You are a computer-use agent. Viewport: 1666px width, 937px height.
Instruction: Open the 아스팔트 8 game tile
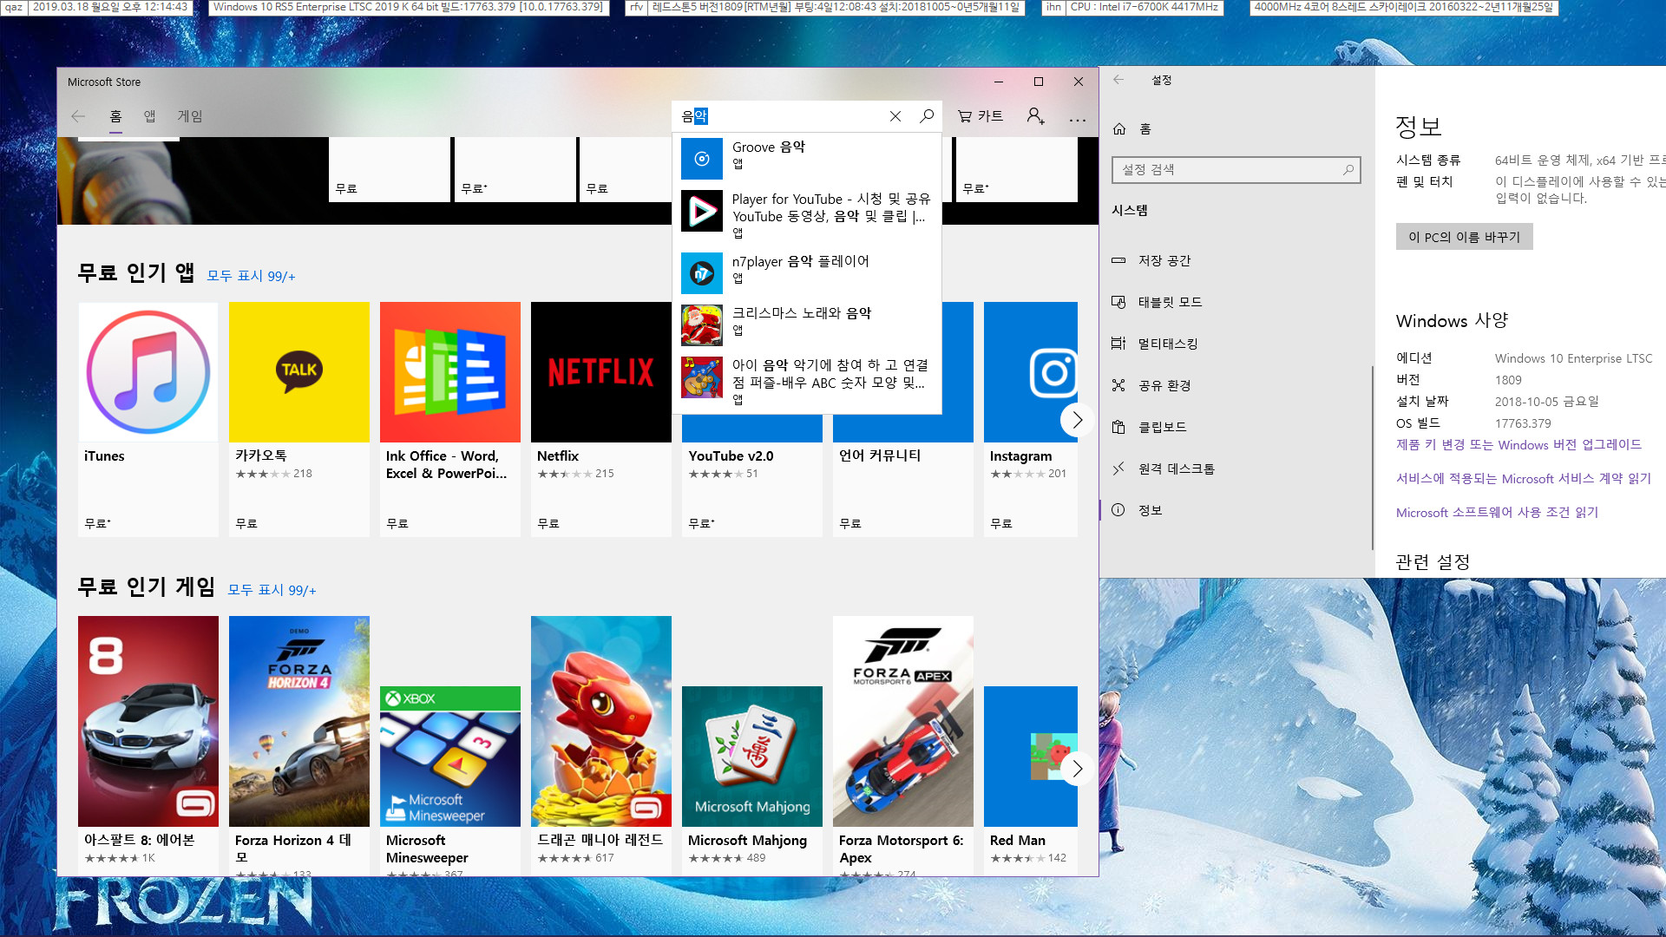tap(148, 744)
